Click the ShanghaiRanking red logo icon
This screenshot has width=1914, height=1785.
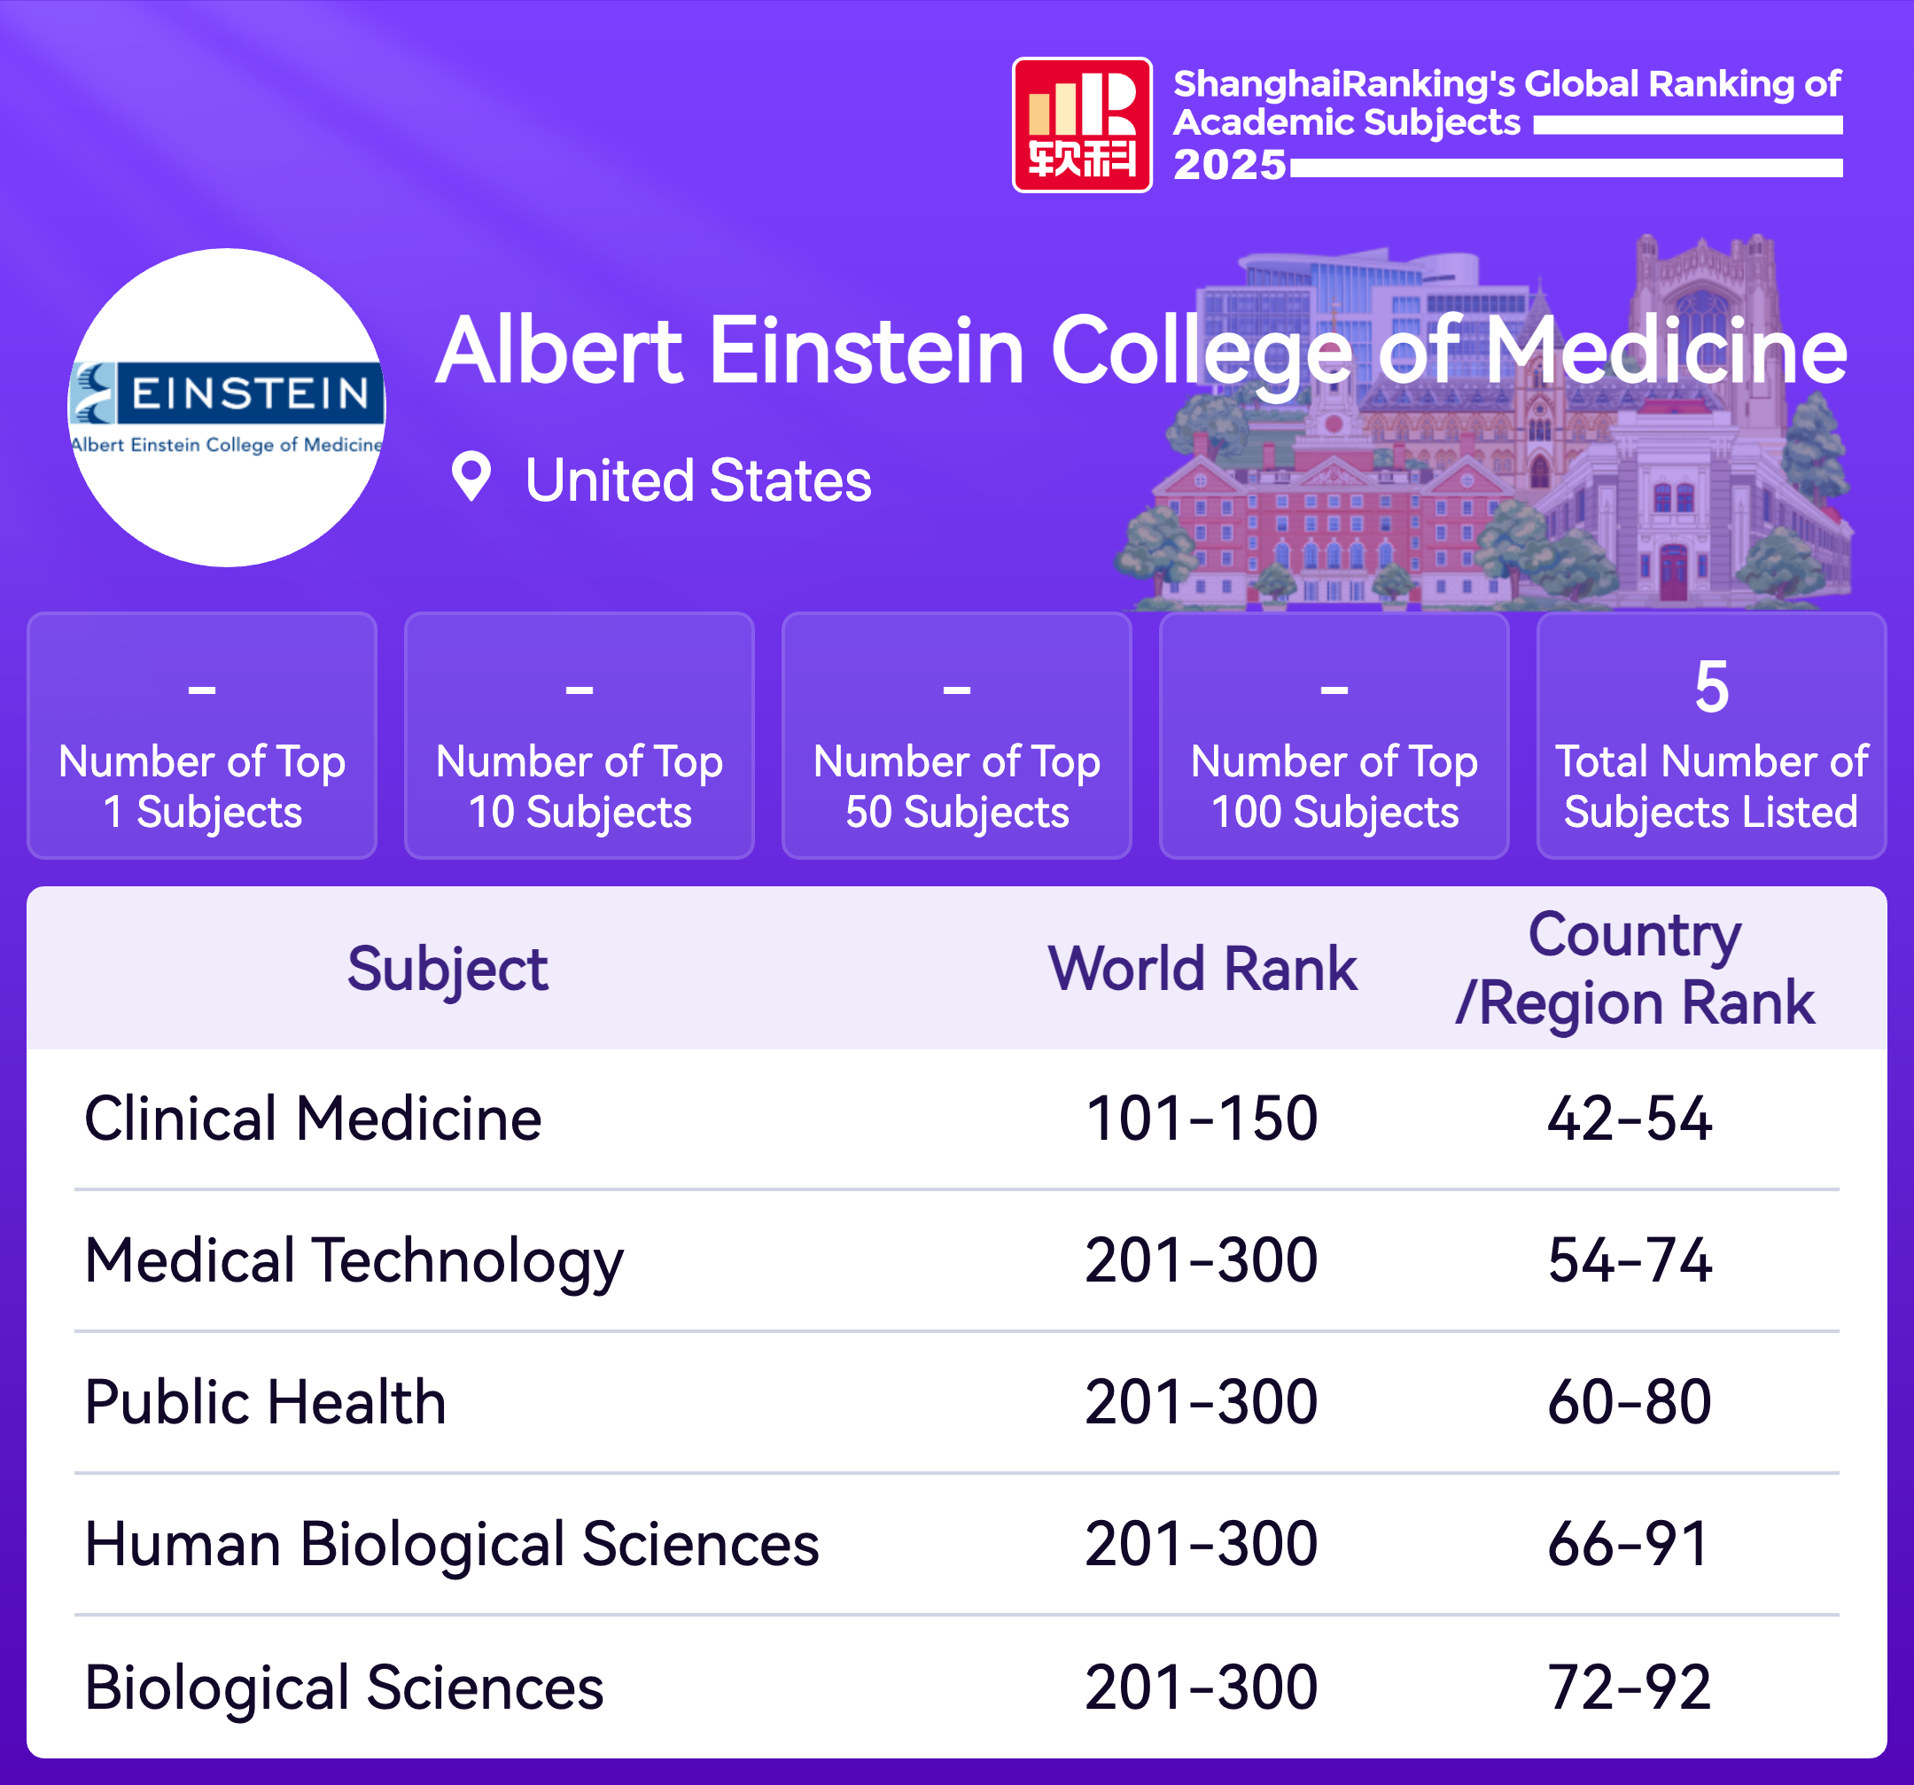point(1081,125)
